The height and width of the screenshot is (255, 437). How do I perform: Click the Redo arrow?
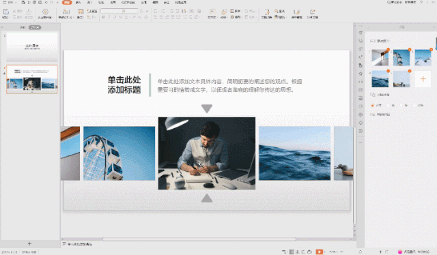52,3
